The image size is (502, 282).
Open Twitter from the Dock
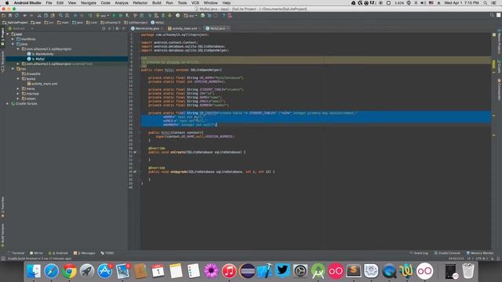282,271
